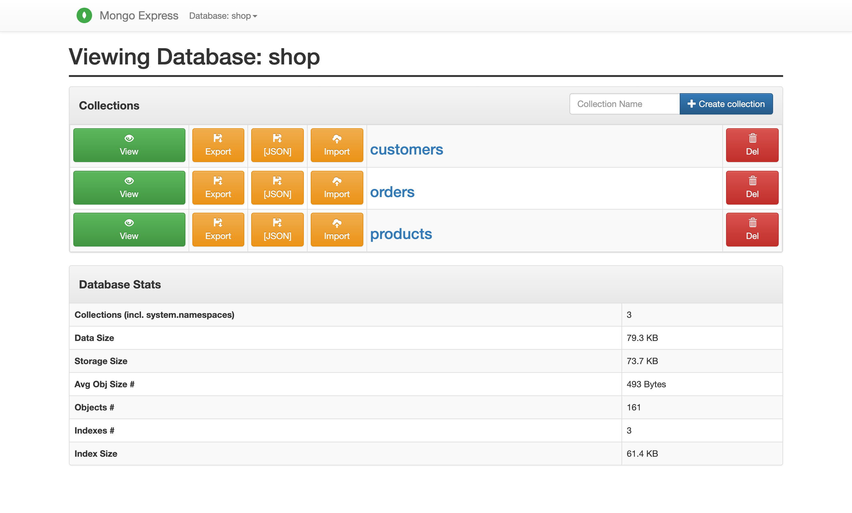Click the Mongo Express leaf logo icon
852x513 pixels.
click(84, 16)
